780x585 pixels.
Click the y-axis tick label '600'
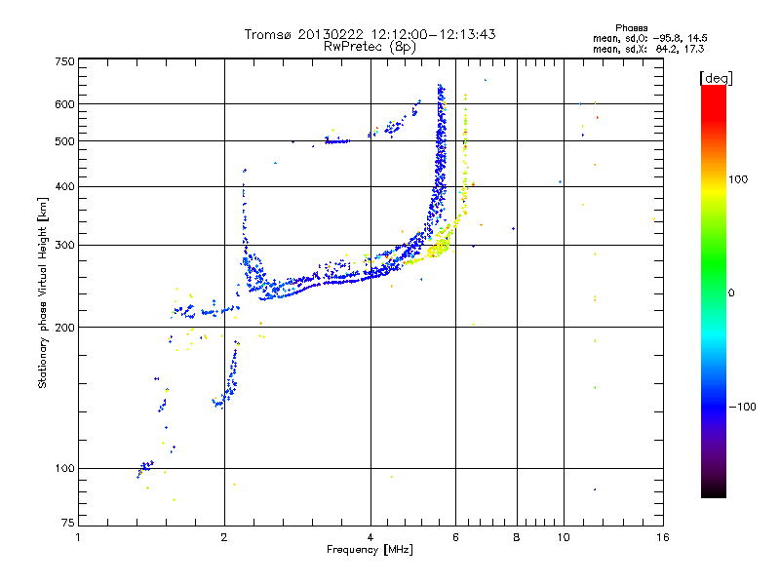click(x=64, y=104)
